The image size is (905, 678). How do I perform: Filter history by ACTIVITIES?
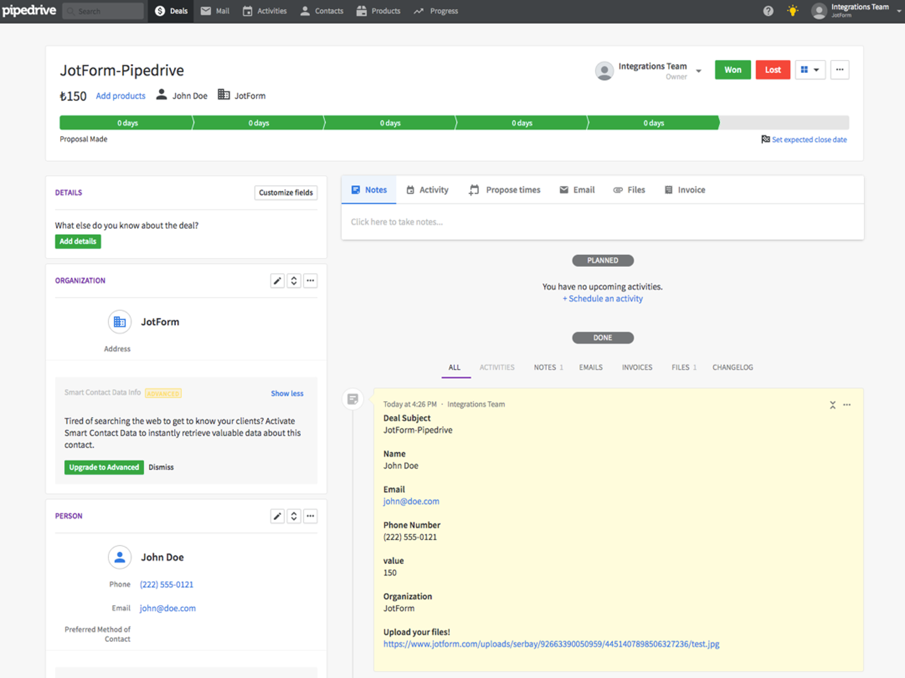point(497,368)
